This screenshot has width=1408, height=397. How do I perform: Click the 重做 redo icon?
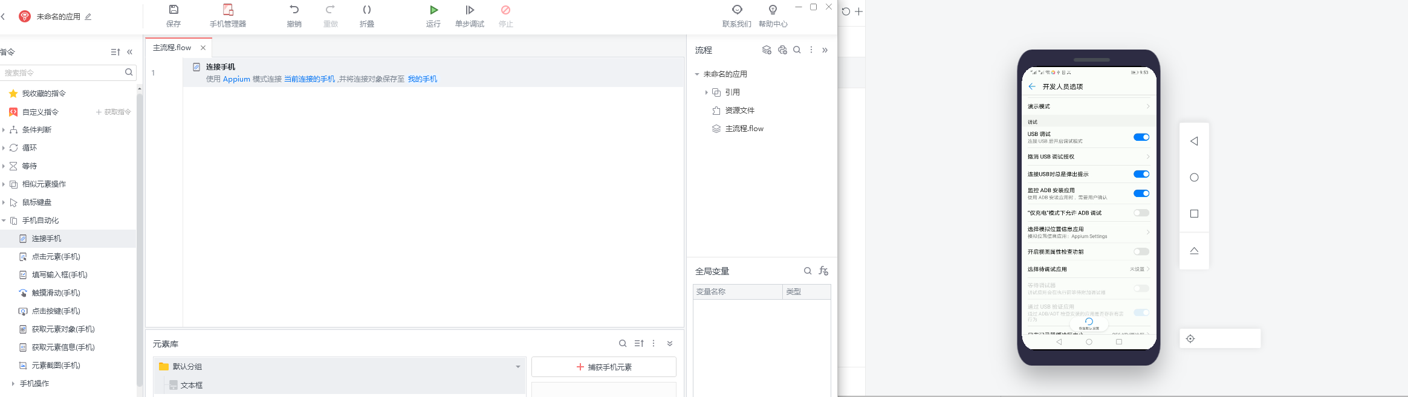pyautogui.click(x=331, y=10)
